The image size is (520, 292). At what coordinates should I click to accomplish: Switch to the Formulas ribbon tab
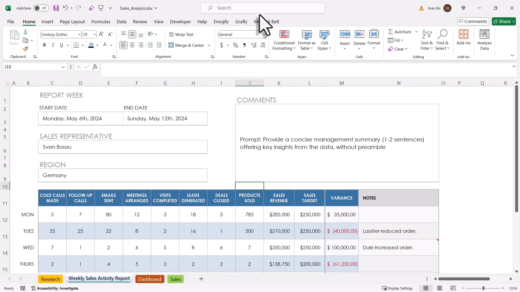coord(101,22)
